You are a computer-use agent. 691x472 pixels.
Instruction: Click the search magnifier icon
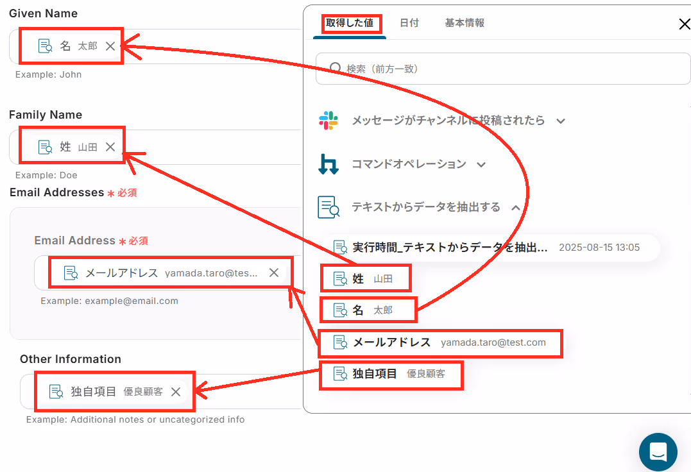click(336, 68)
